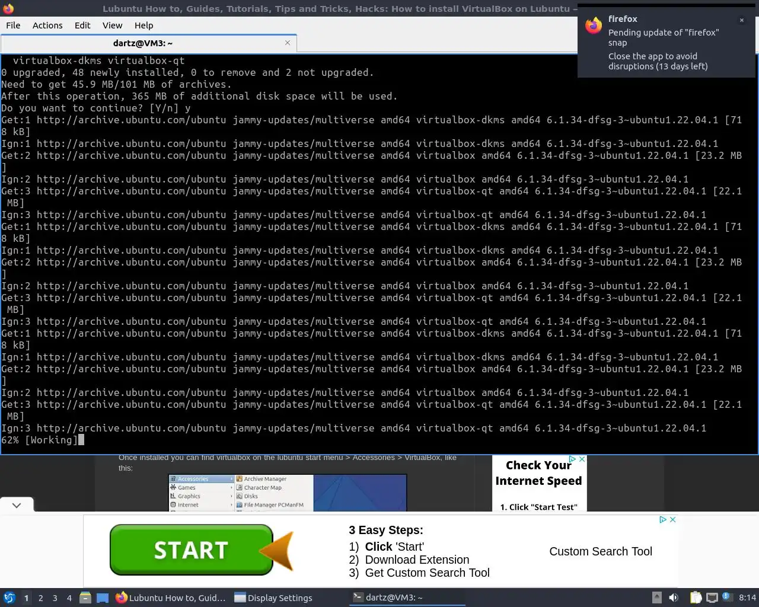Image resolution: width=759 pixels, height=607 pixels.
Task: Click 'Get Custom Search Tool' step in ad
Action: click(427, 573)
